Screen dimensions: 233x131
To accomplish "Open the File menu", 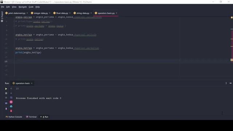I will 3,7.
